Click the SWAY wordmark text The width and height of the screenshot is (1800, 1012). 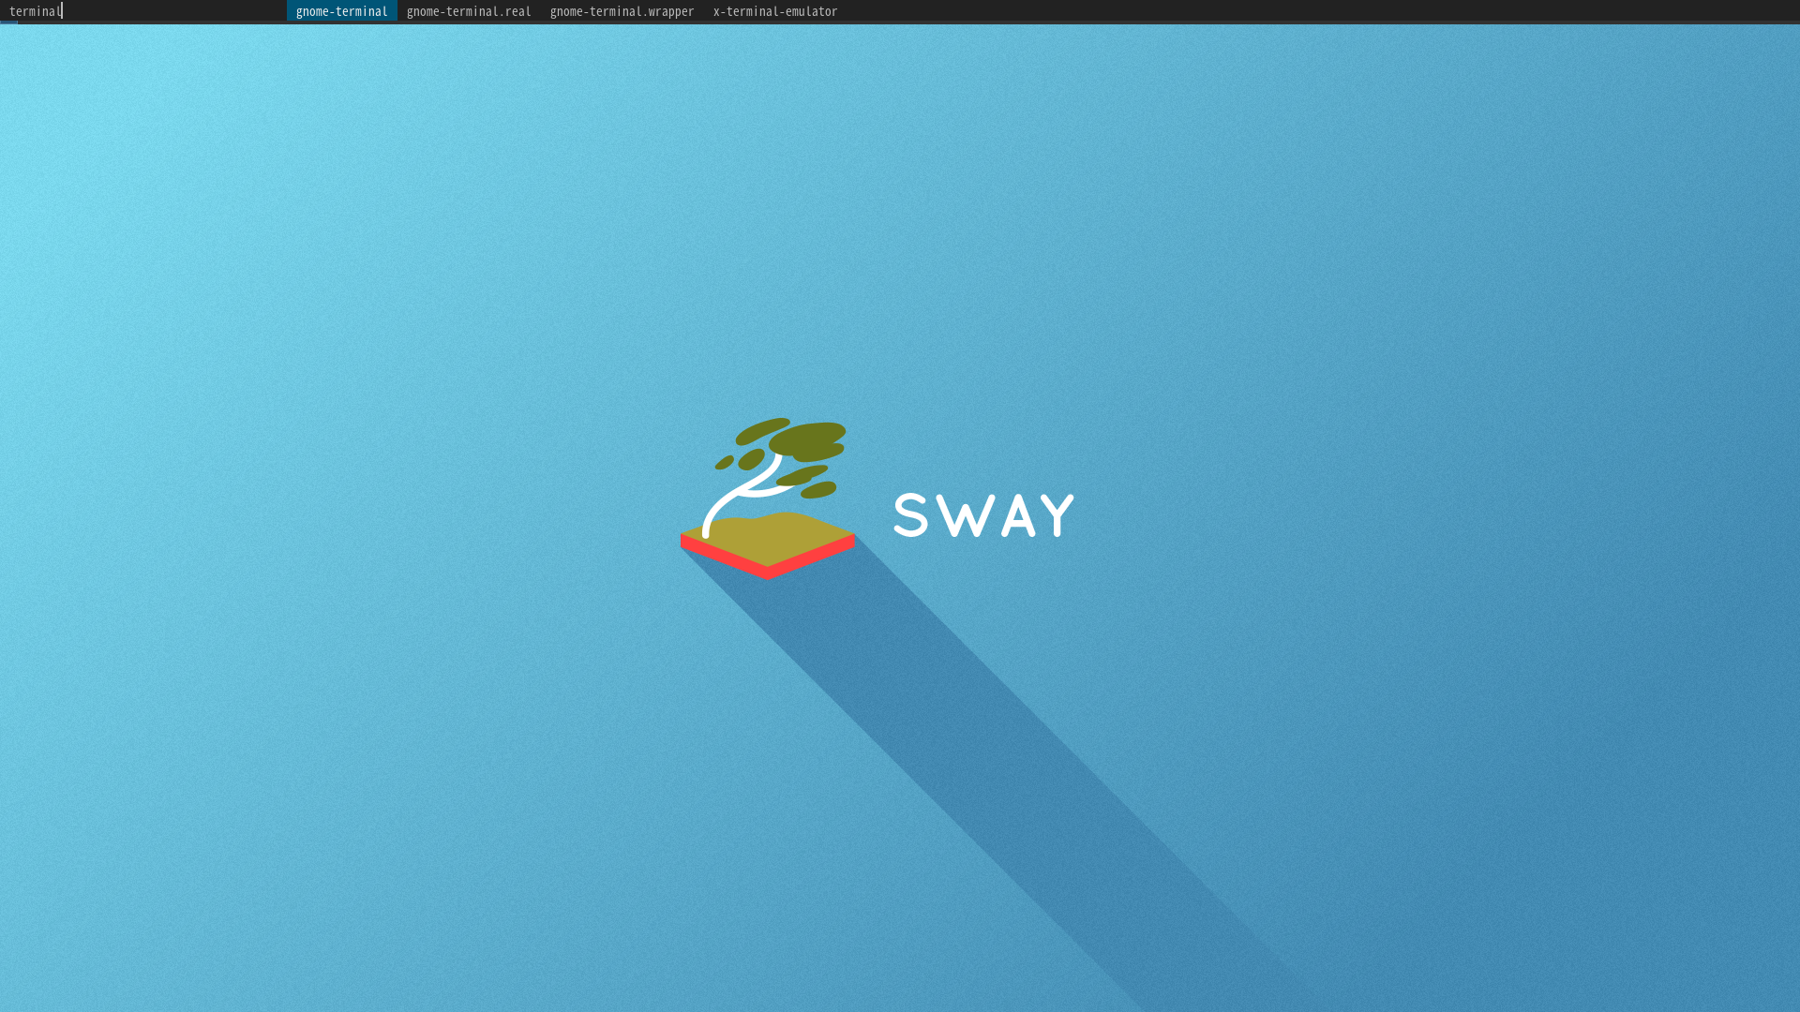coord(983,515)
